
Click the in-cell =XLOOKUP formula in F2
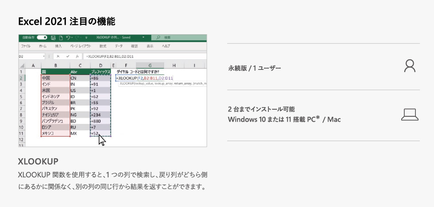(x=144, y=78)
